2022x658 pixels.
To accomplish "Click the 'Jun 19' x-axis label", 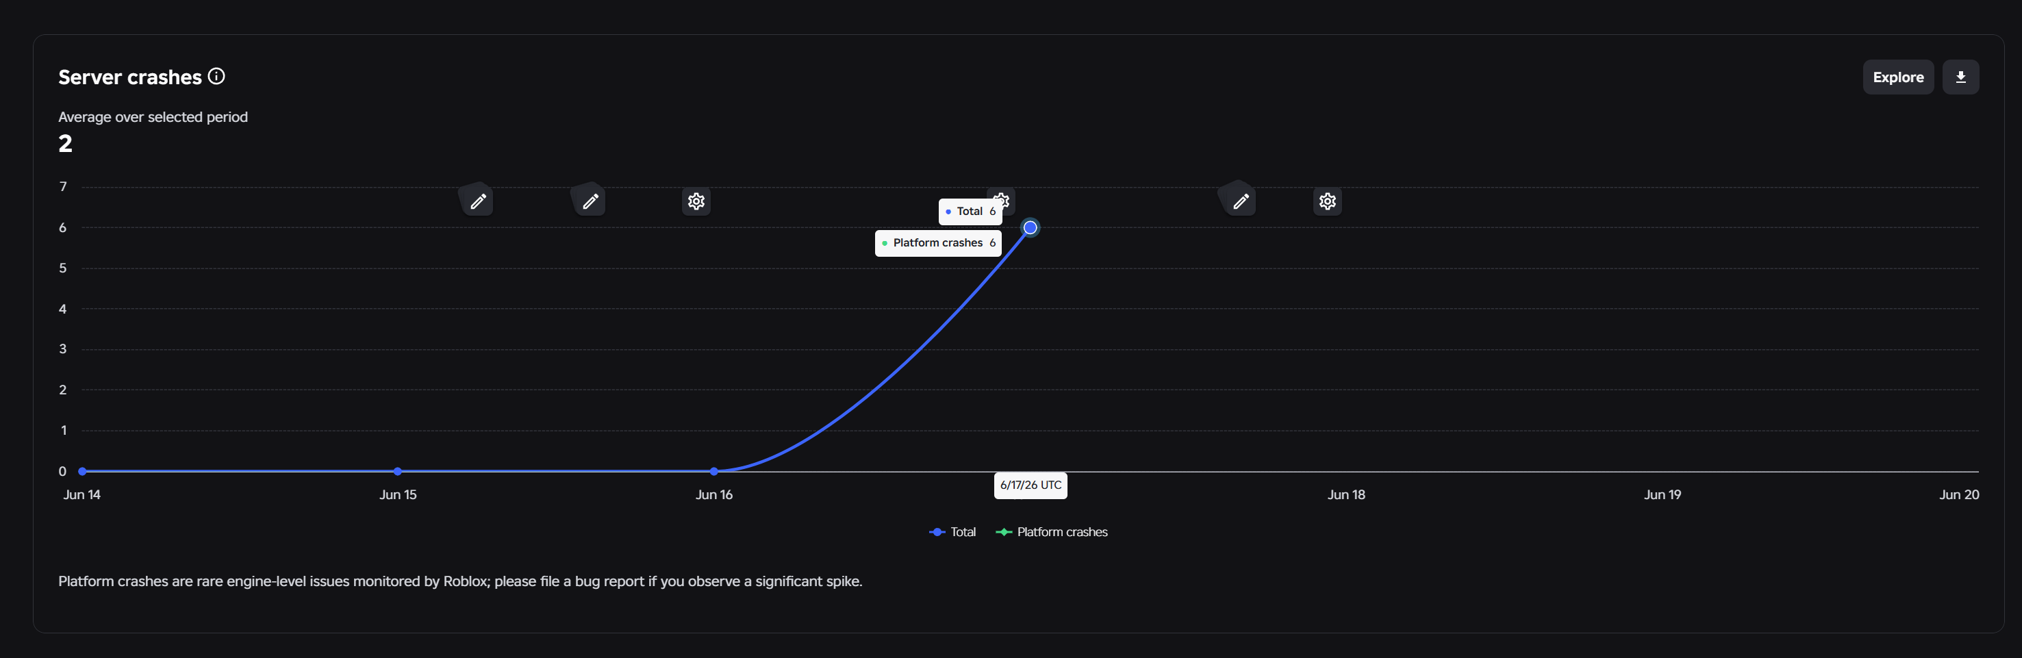I will pyautogui.click(x=1663, y=494).
